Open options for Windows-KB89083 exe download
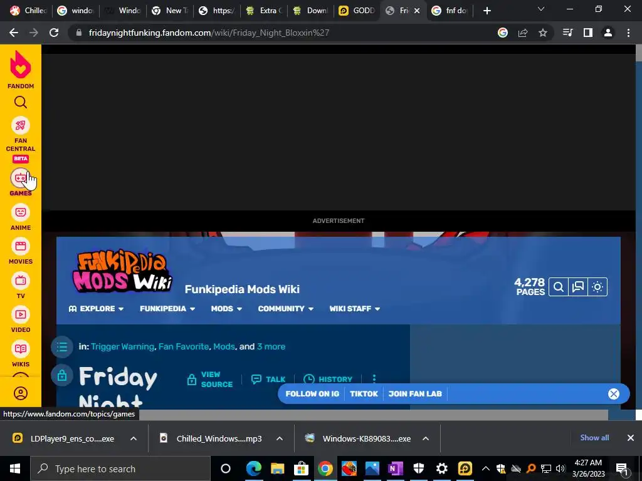The height and width of the screenshot is (481, 642). 426,438
